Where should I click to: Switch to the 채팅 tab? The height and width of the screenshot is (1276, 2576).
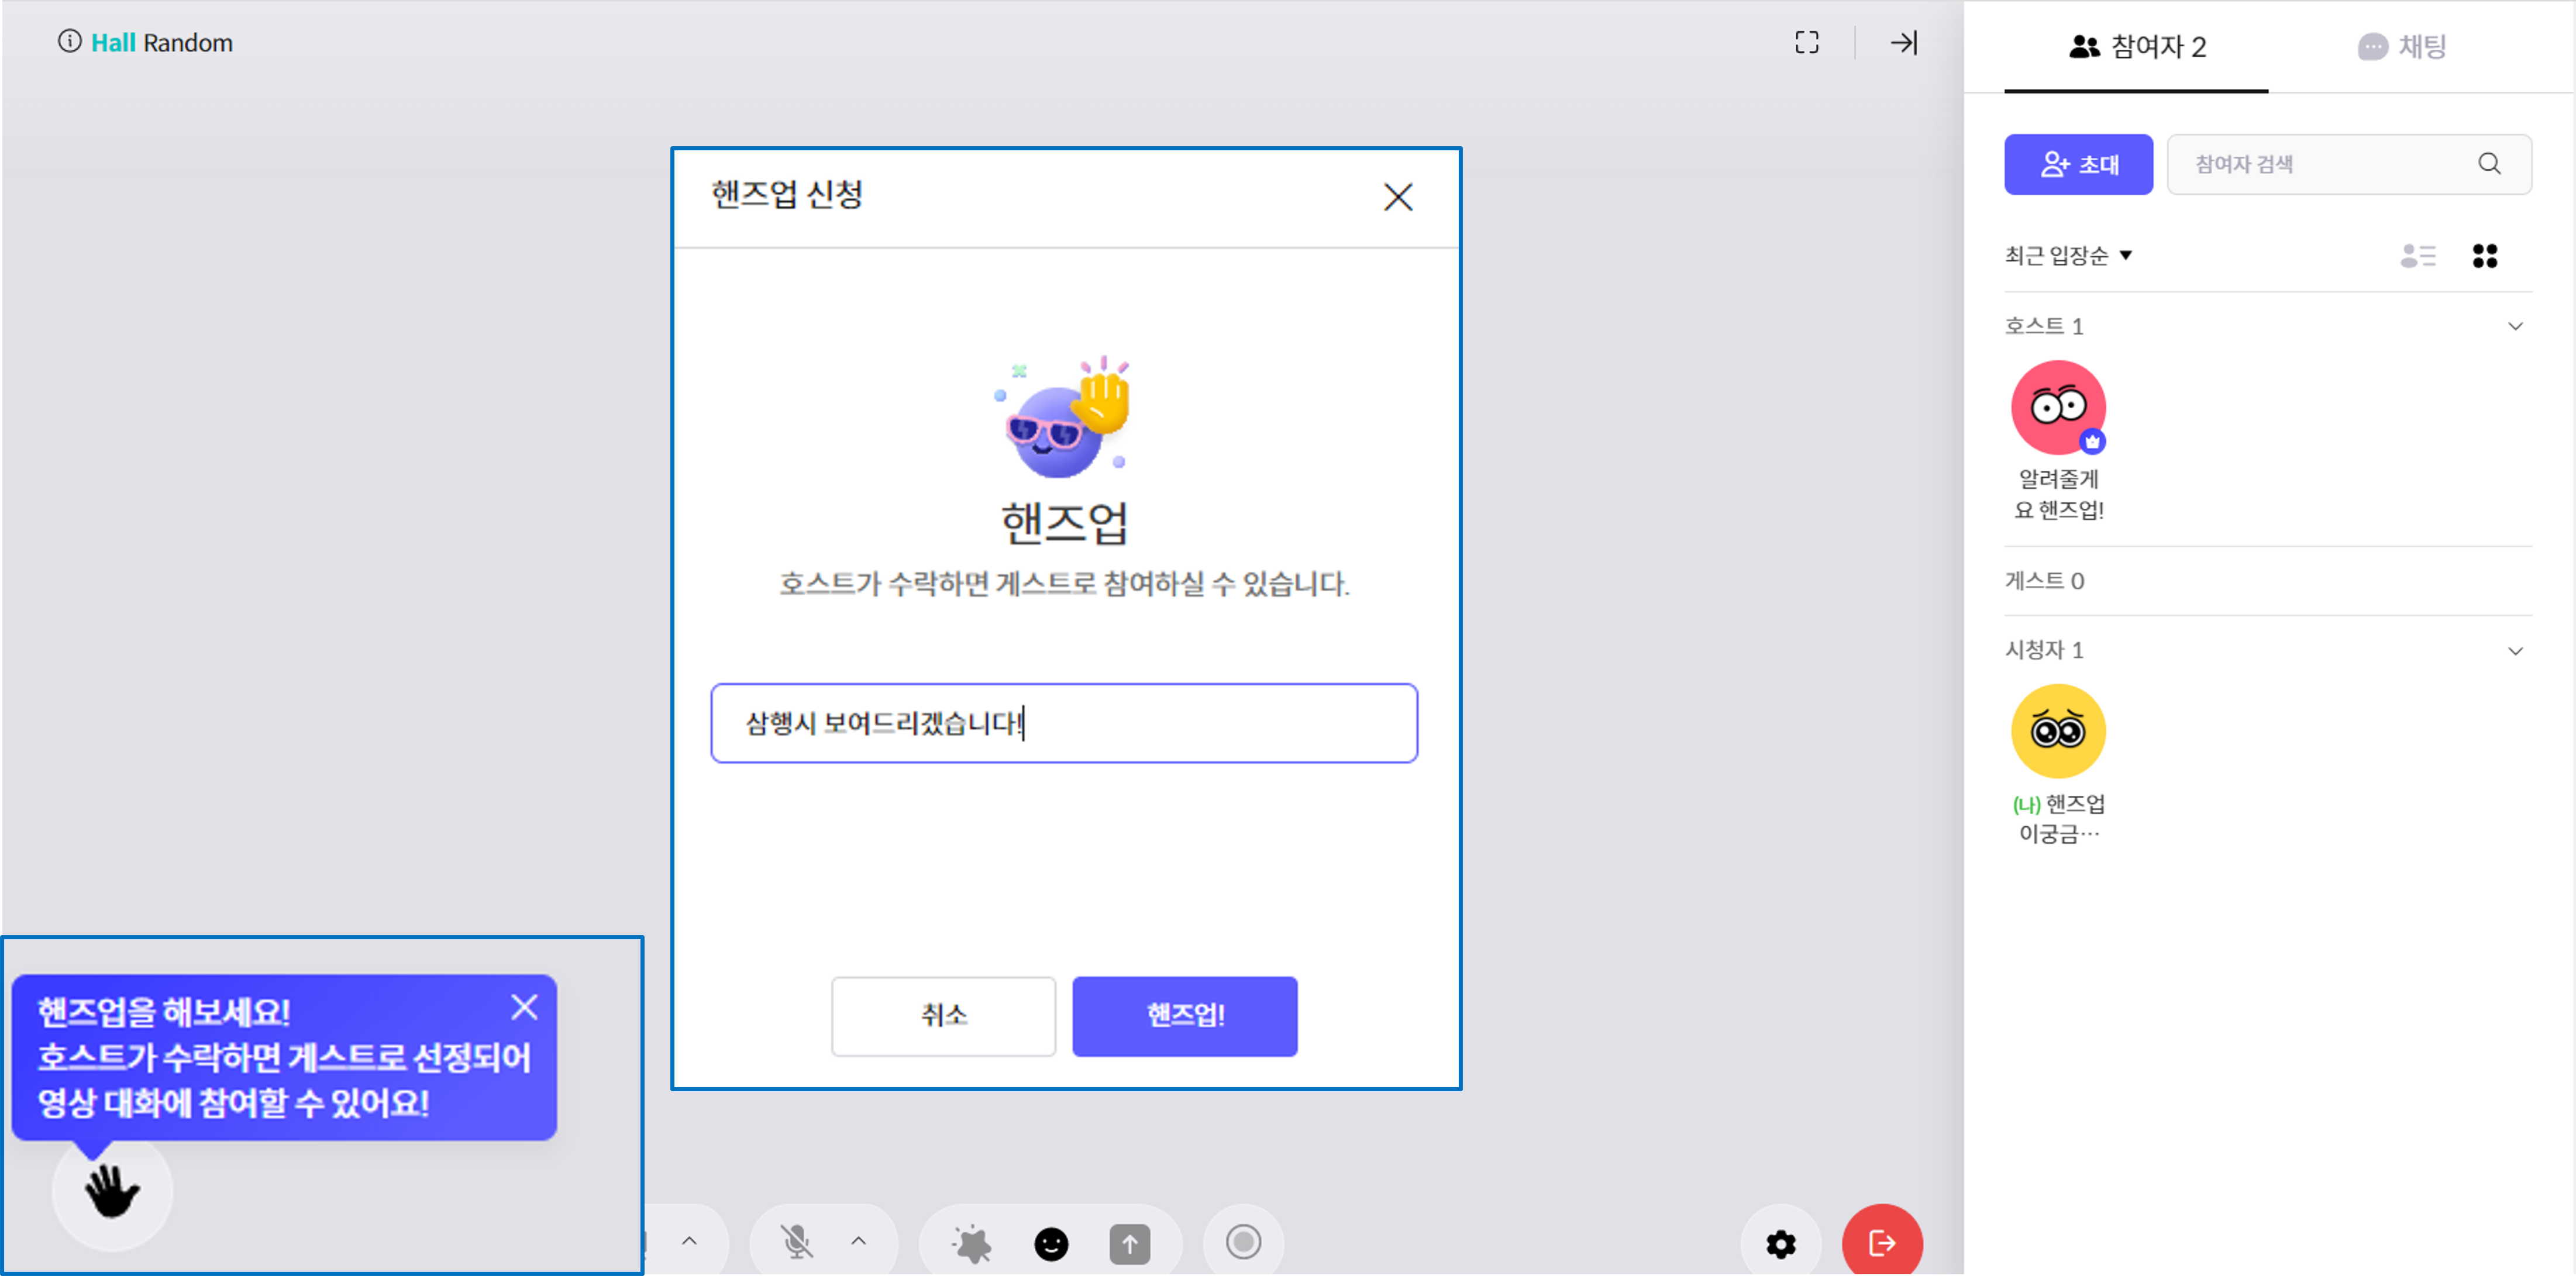(x=2401, y=46)
